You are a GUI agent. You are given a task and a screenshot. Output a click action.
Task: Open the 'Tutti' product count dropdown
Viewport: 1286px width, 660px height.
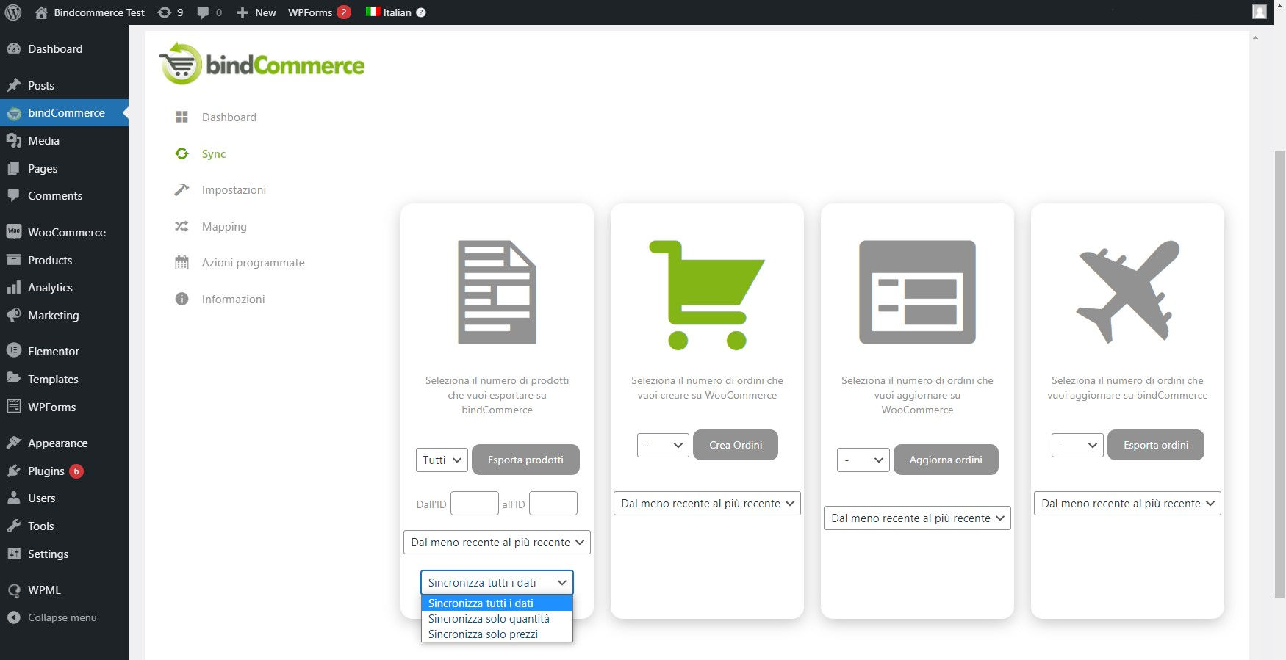[442, 460]
